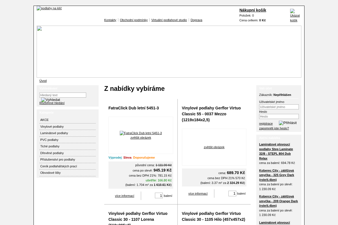The width and height of the screenshot is (338, 225).
Task: Open the Doprava menu link
Action: [196, 20]
